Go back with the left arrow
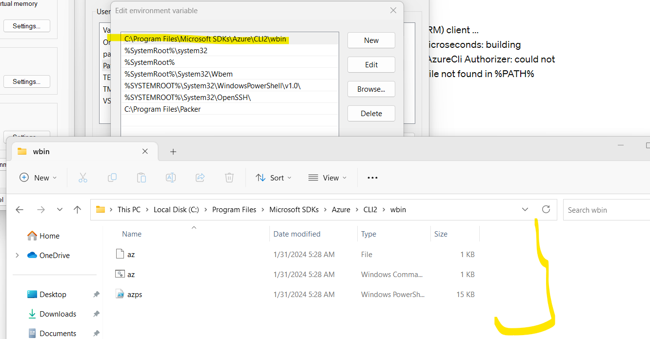650x339 pixels. tap(20, 210)
